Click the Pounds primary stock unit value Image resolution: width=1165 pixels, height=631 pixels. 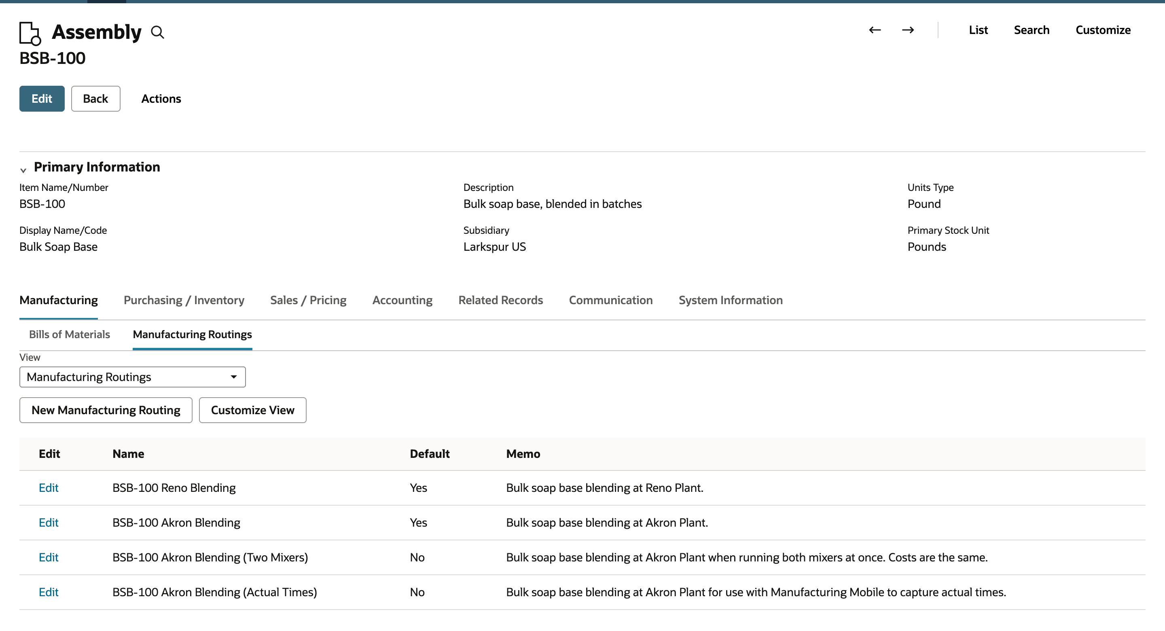[x=927, y=246]
